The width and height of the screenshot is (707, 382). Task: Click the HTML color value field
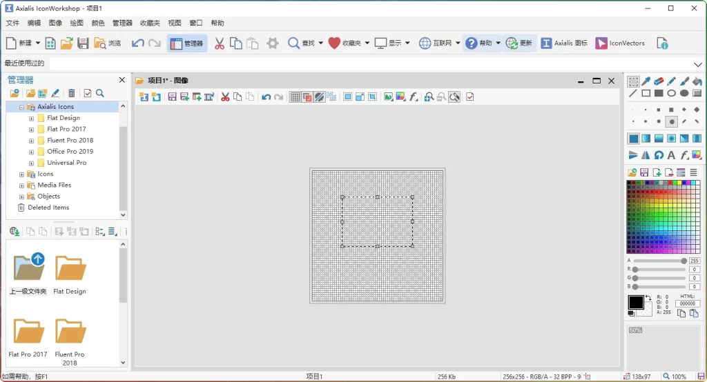[687, 303]
